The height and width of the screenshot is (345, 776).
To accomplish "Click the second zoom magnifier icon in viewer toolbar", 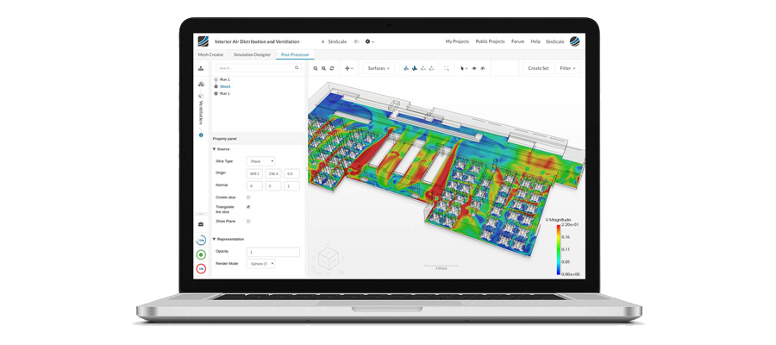I will [x=323, y=68].
